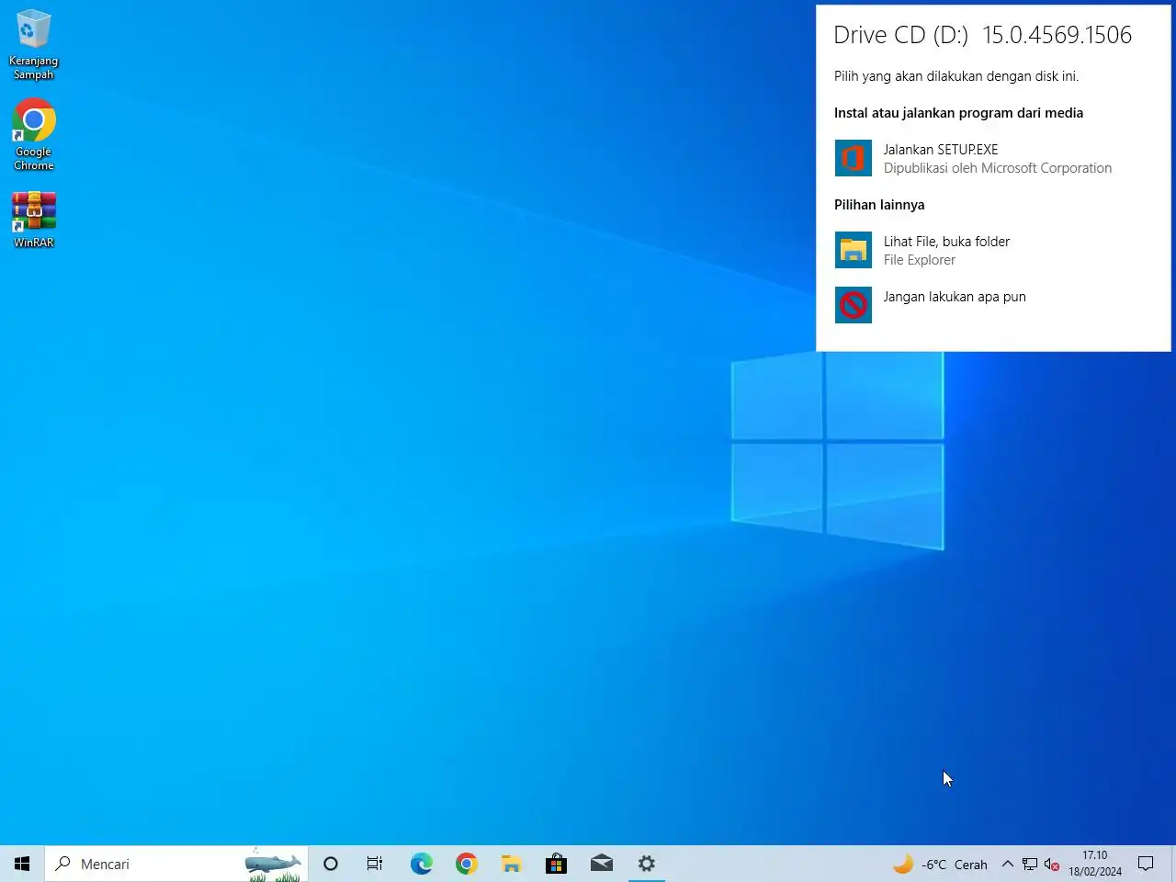Click the moon weather icon on taskbar
This screenshot has height=882, width=1176.
coord(903,864)
